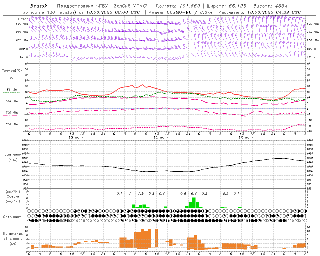Click the "850 гПа" temperature legend entry
320x256 pixels.
pos(12,101)
